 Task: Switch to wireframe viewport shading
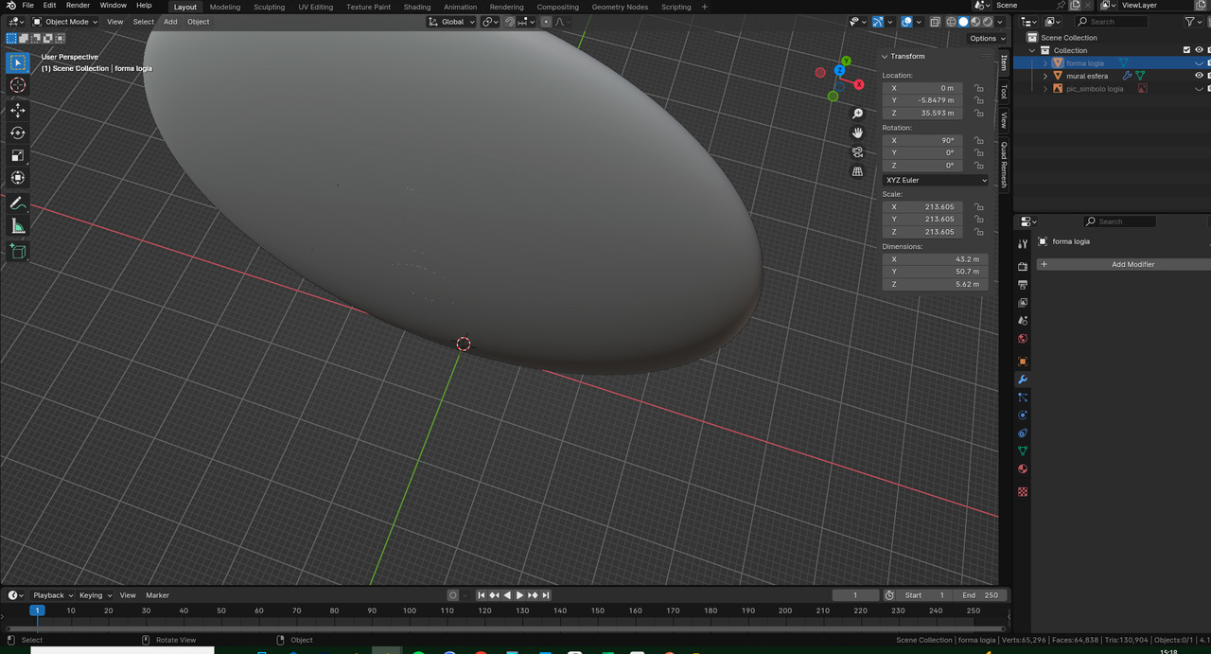point(952,22)
